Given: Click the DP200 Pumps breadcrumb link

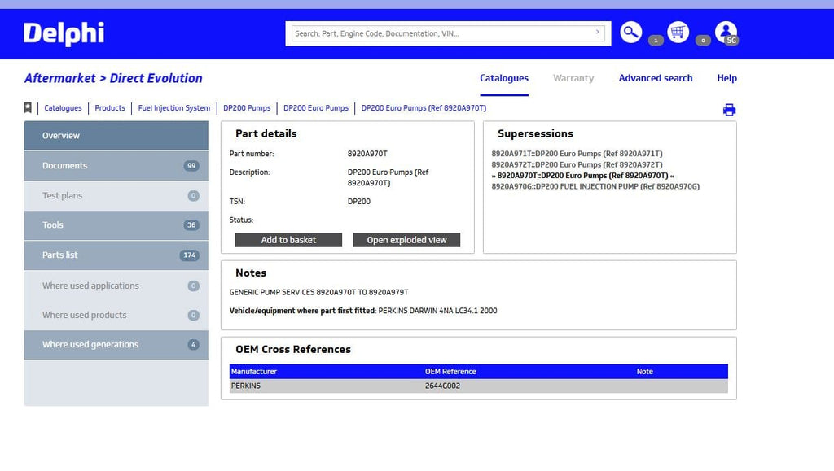Looking at the screenshot, I should click(247, 108).
